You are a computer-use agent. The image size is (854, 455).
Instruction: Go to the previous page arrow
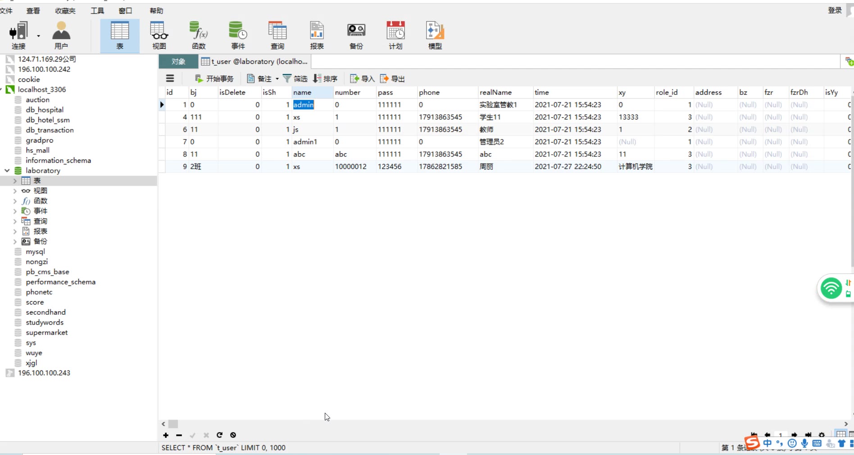(768, 435)
